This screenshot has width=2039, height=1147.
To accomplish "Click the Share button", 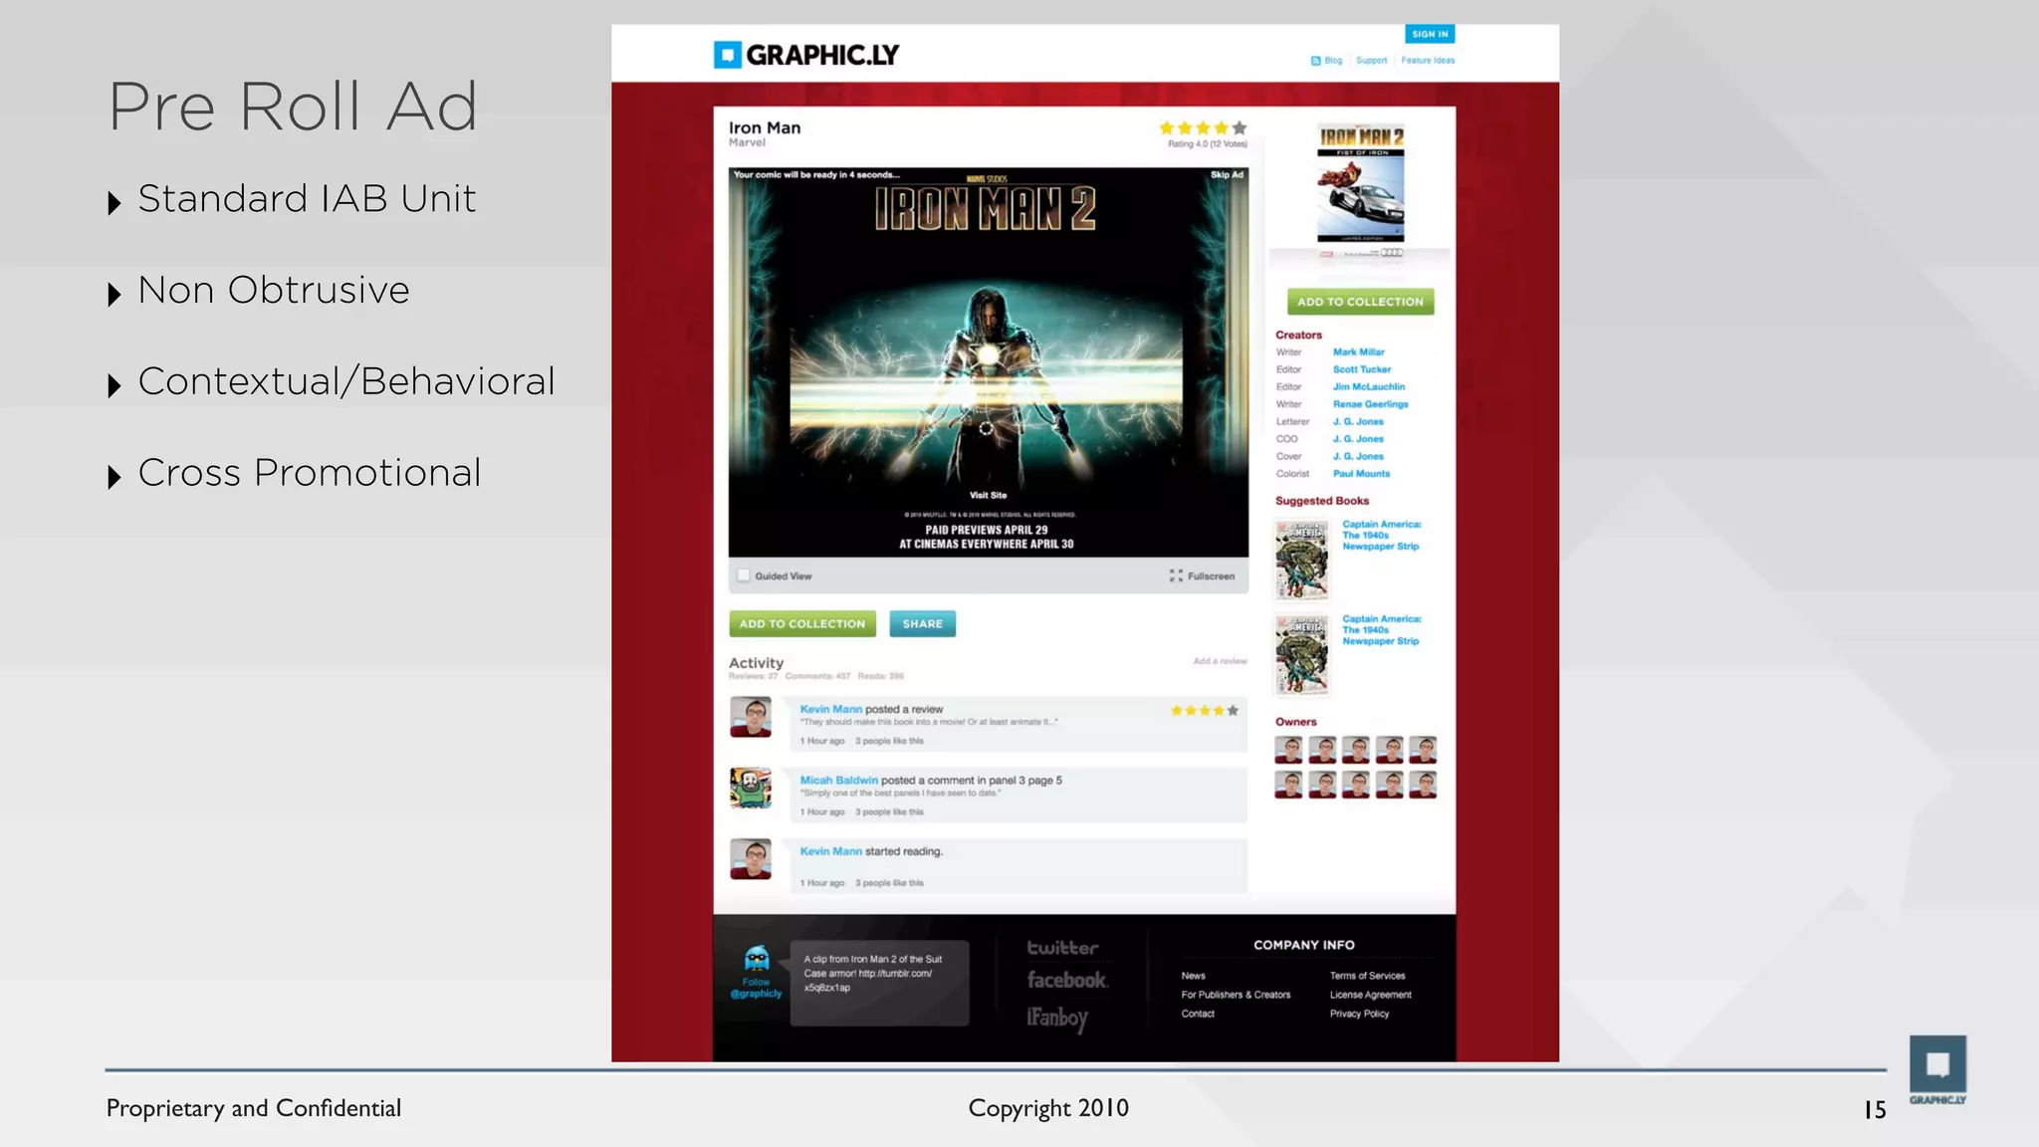I will point(922,624).
